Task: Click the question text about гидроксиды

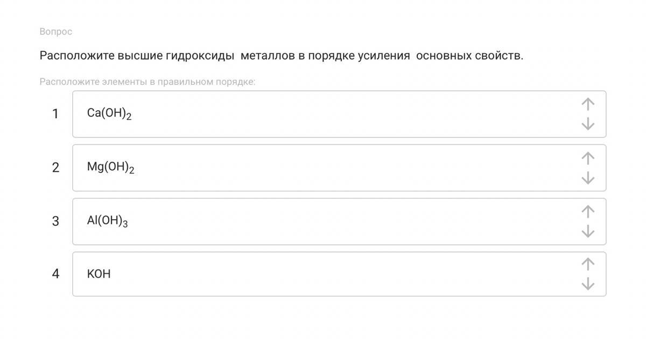Action: tap(281, 55)
